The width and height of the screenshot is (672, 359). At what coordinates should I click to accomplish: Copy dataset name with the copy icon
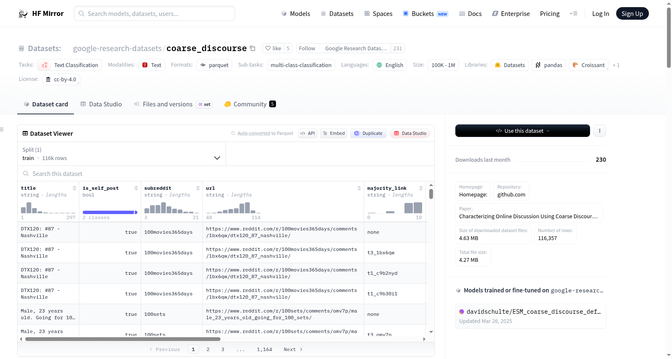(x=252, y=48)
